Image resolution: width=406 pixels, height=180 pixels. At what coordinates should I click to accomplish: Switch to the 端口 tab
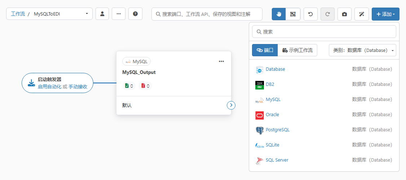(265, 50)
